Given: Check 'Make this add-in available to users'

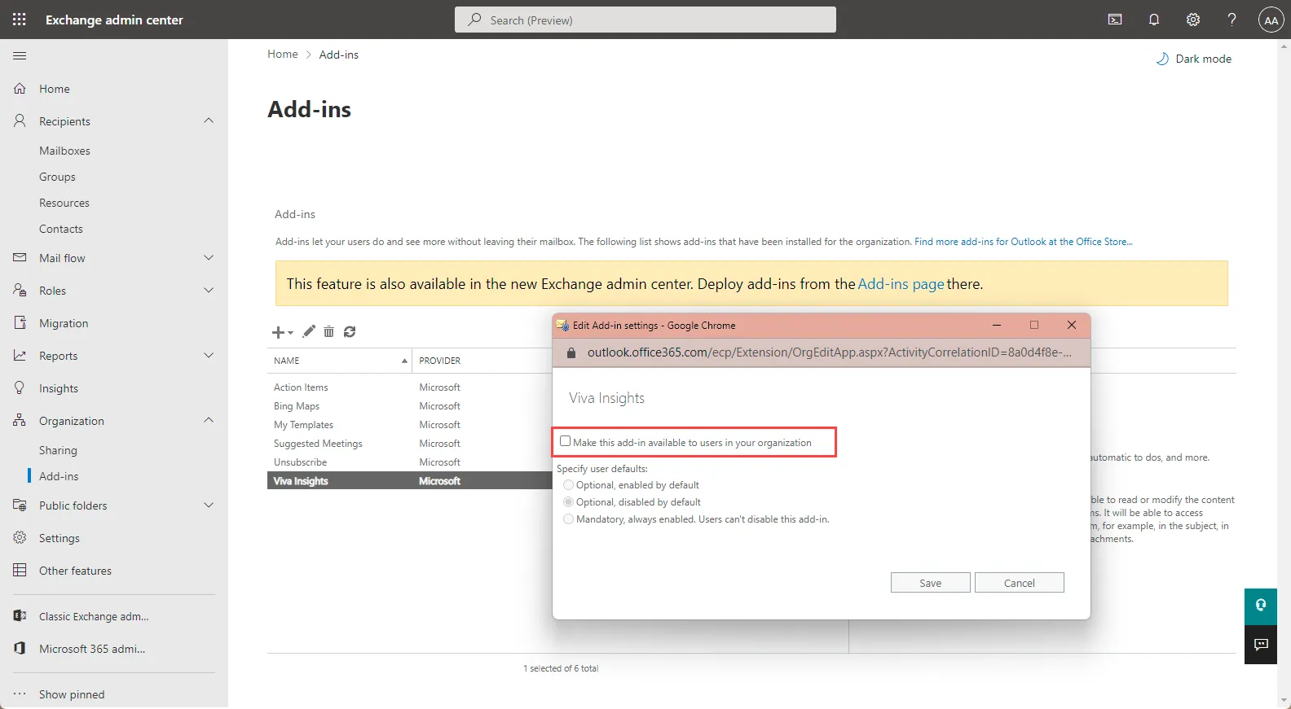Looking at the screenshot, I should pos(566,441).
